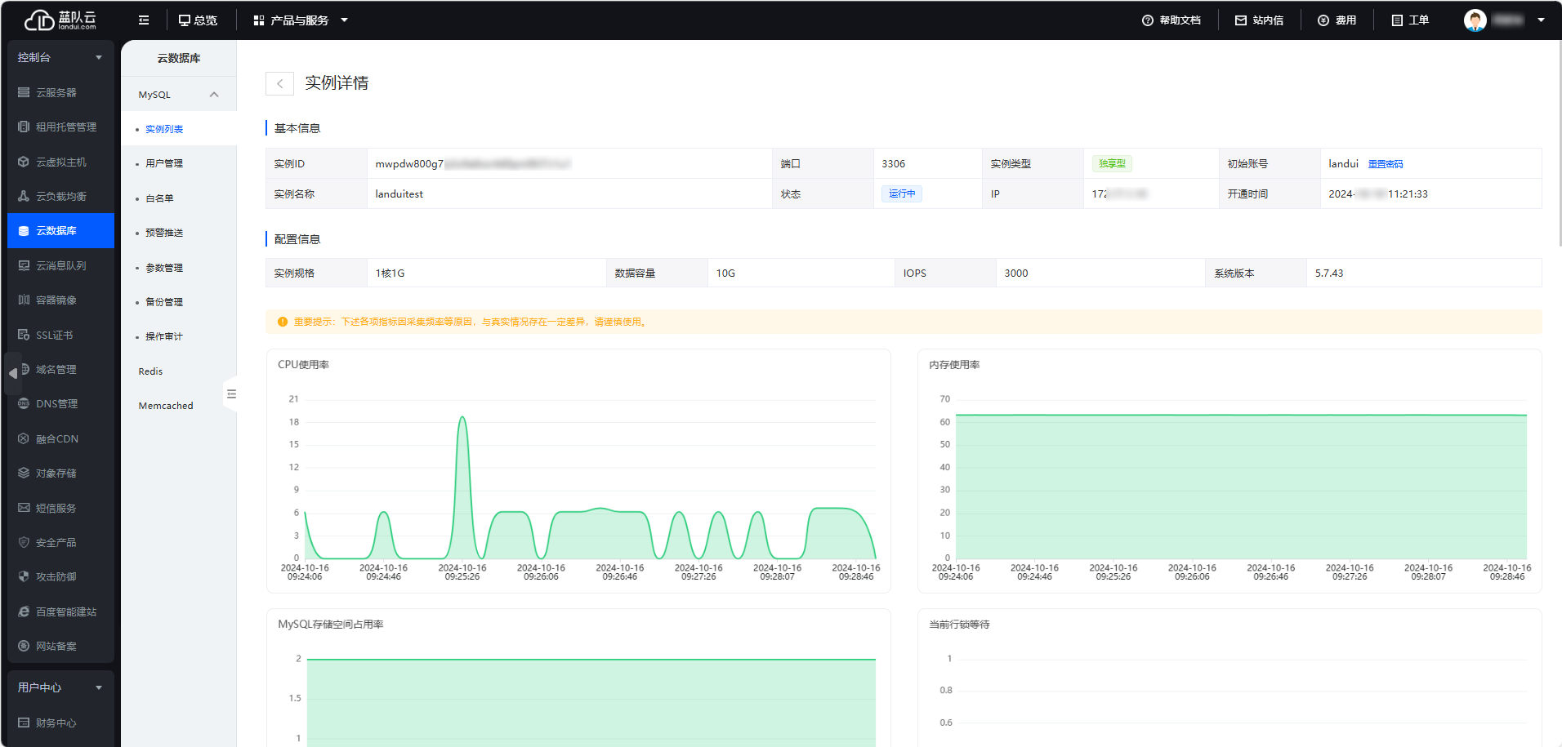Go to 总览 overview page
The width and height of the screenshot is (1562, 747).
tap(198, 20)
